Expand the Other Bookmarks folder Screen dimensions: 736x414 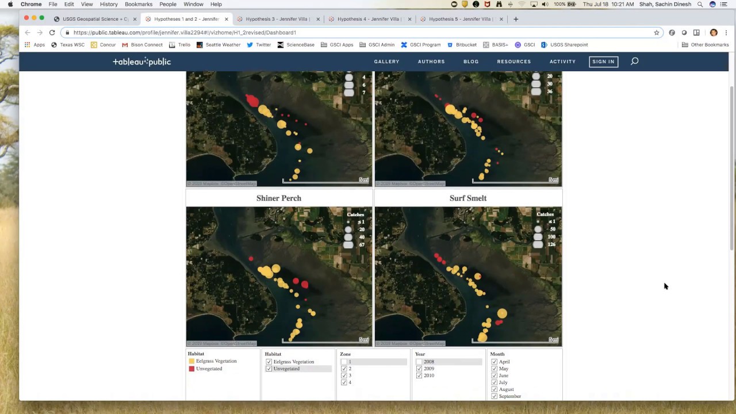point(705,45)
